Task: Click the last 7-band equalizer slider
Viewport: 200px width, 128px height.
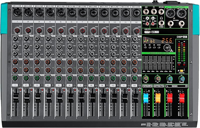Action: [170, 63]
